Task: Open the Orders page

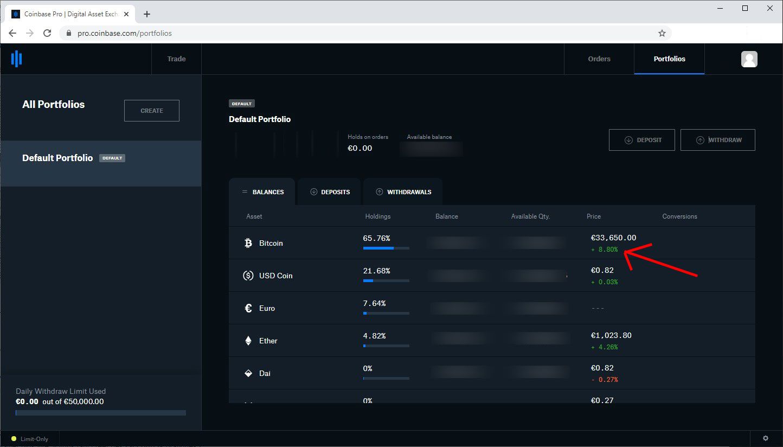Action: (x=599, y=59)
